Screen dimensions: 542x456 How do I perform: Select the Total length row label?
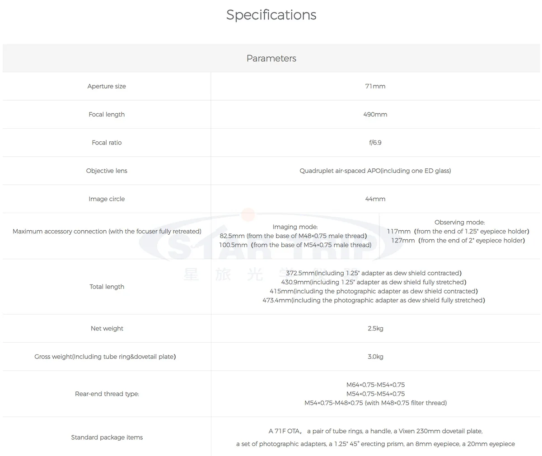coord(107,287)
